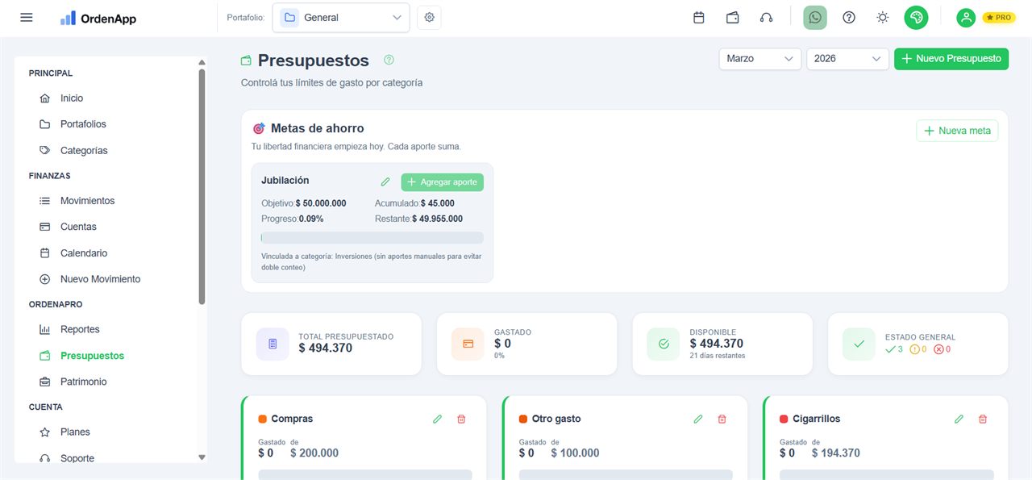Open the green palette theme icon

click(x=916, y=16)
